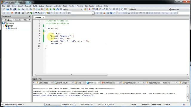Switch to the Symbols tab
Screen dimensions: 191x107
[x=18, y=20]
